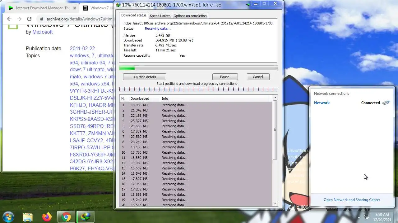The height and width of the screenshot is (223, 398).
Task: Click the 6.492 MB/sec transfer rate
Action: (x=166, y=45)
